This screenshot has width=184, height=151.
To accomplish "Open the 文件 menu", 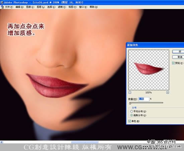I will click(x=9, y=7).
